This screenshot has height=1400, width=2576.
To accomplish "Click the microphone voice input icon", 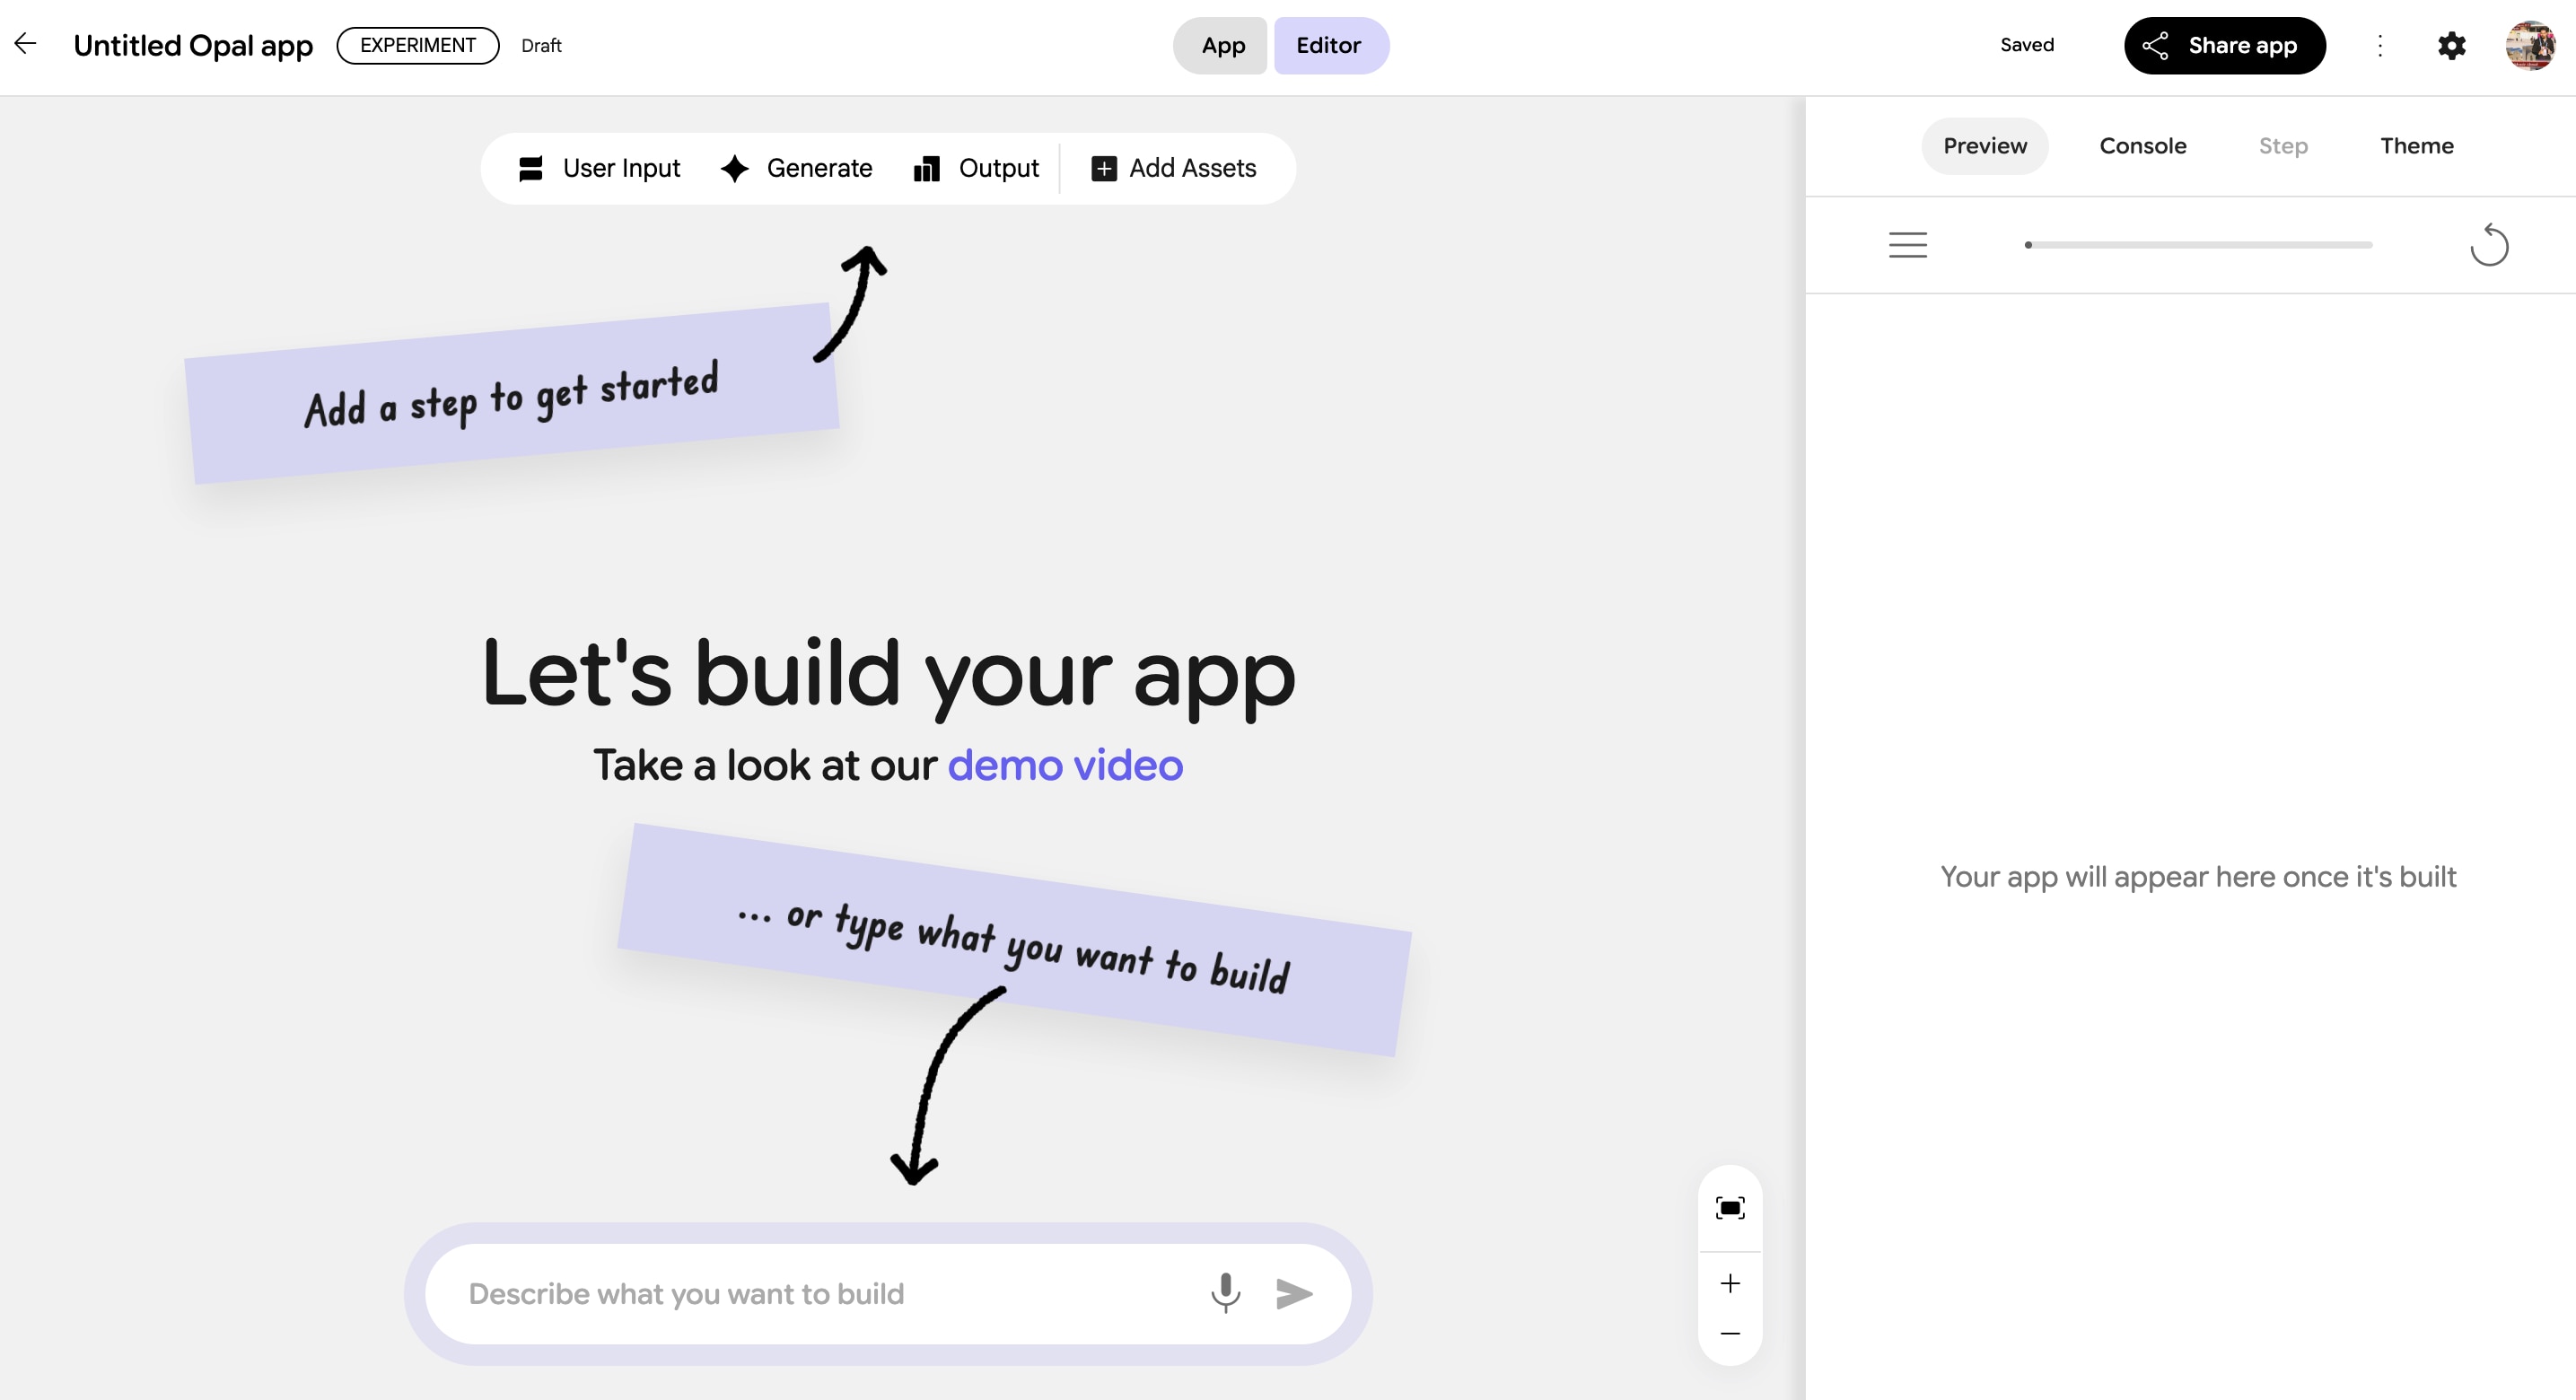I will click(x=1225, y=1293).
